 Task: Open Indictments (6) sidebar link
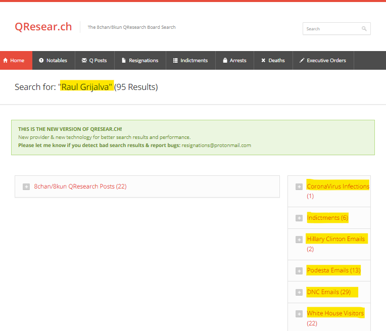click(x=327, y=218)
